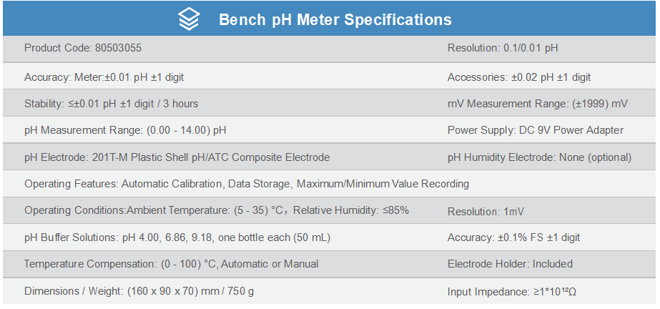The image size is (660, 309).
Task: Select the pH Buffer Solutions row
Action: 177,237
